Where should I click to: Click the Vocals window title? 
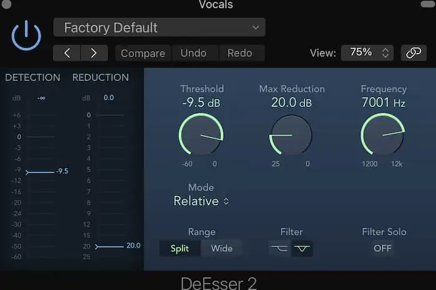pos(216,4)
